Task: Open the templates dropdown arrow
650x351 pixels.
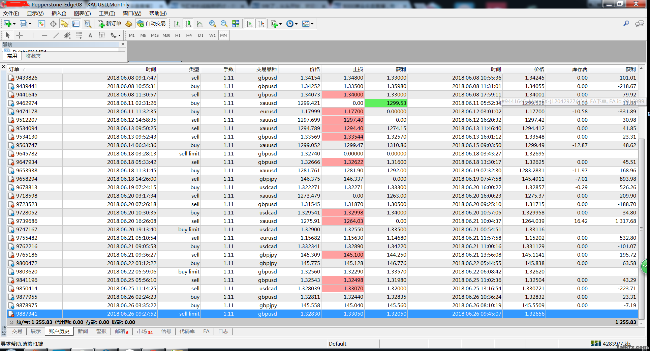Action: pyautogui.click(x=312, y=24)
